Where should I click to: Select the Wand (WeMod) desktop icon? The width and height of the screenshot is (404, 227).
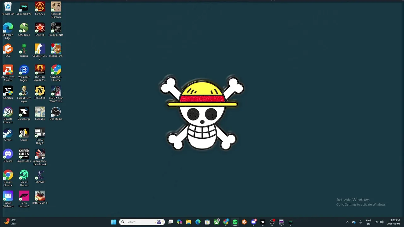click(8, 199)
